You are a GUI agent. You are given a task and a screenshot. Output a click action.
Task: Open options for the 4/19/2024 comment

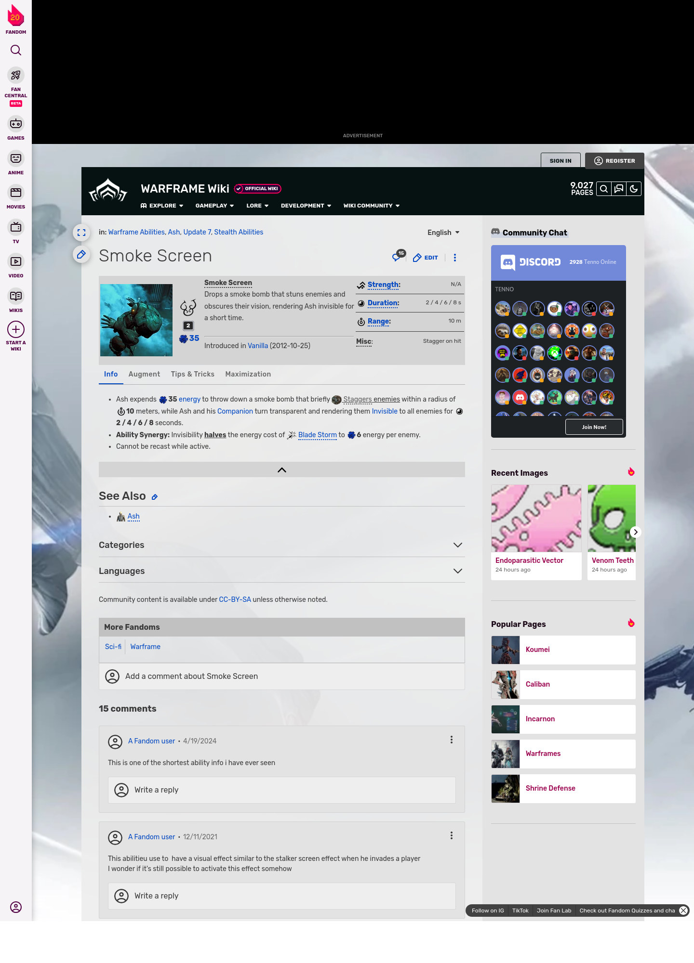pyautogui.click(x=452, y=740)
